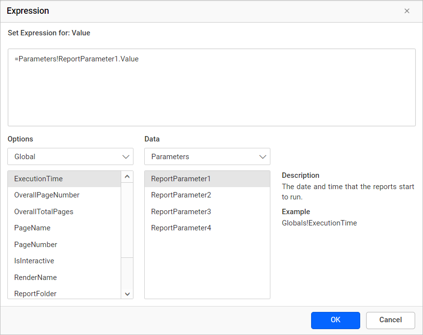Click the options list scrollbar thumb
Viewport: 423px width, 335px height.
pyautogui.click(x=127, y=220)
